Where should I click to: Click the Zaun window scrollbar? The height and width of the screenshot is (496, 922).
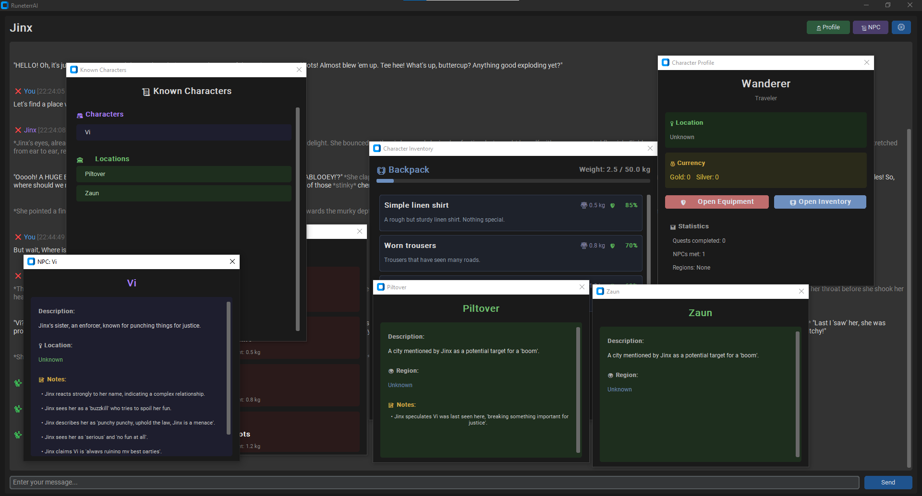click(798, 394)
